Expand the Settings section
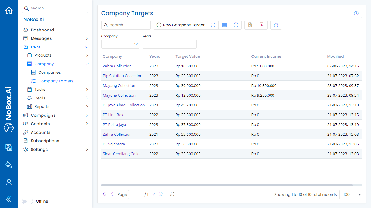 click(x=39, y=149)
